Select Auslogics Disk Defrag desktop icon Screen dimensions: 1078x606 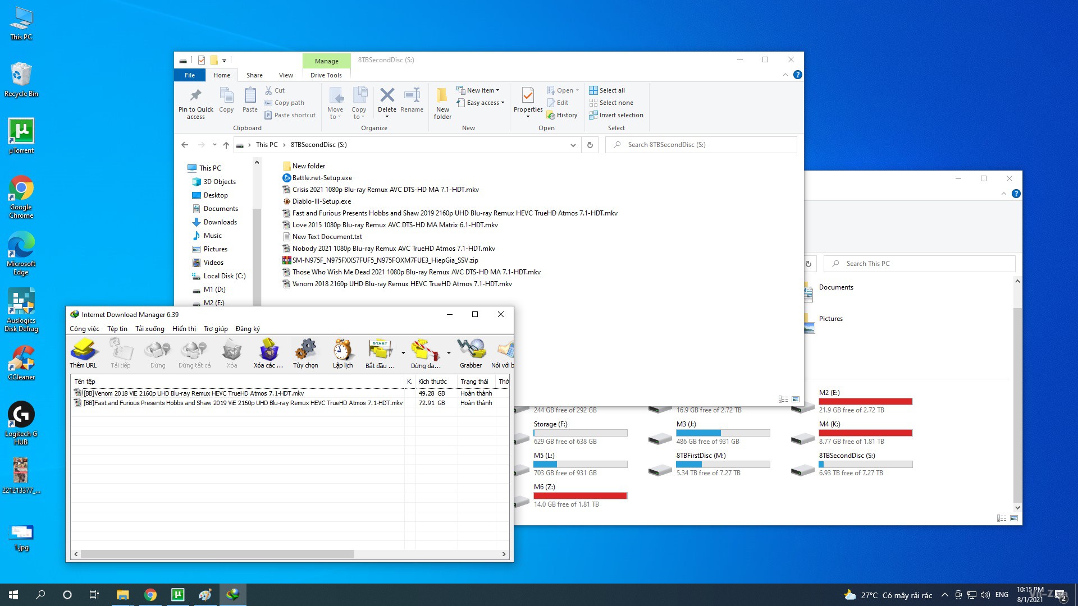click(x=21, y=310)
